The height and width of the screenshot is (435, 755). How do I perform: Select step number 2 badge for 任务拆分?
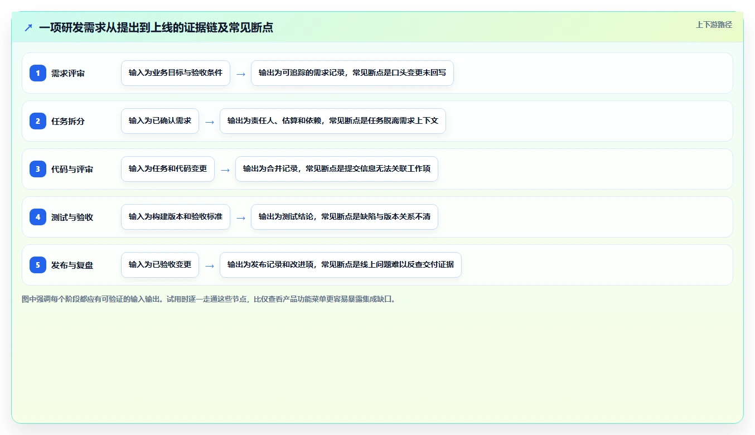coord(38,121)
